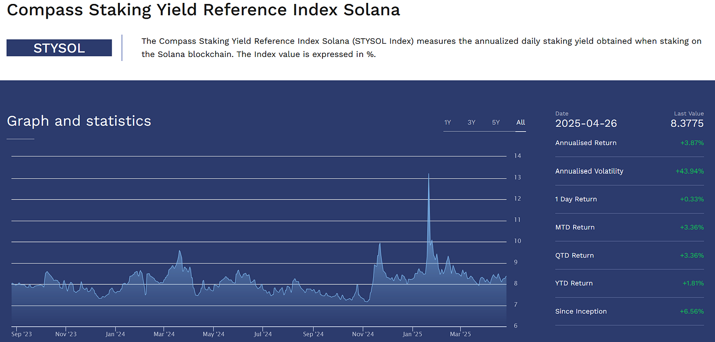Click the 1 Day Return label
Viewport: 715px width, 342px height.
pyautogui.click(x=576, y=199)
